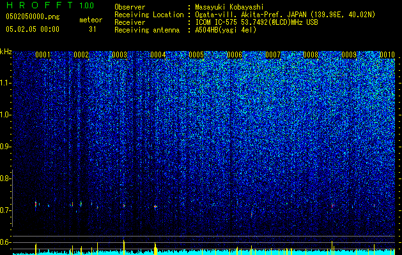The width and height of the screenshot is (402, 255).
Task: Click the 1.1 frequency axis label
Action: (6, 83)
